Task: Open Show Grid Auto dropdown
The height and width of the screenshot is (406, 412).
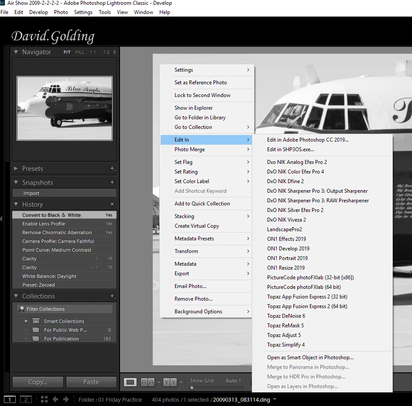Action: tap(233, 381)
